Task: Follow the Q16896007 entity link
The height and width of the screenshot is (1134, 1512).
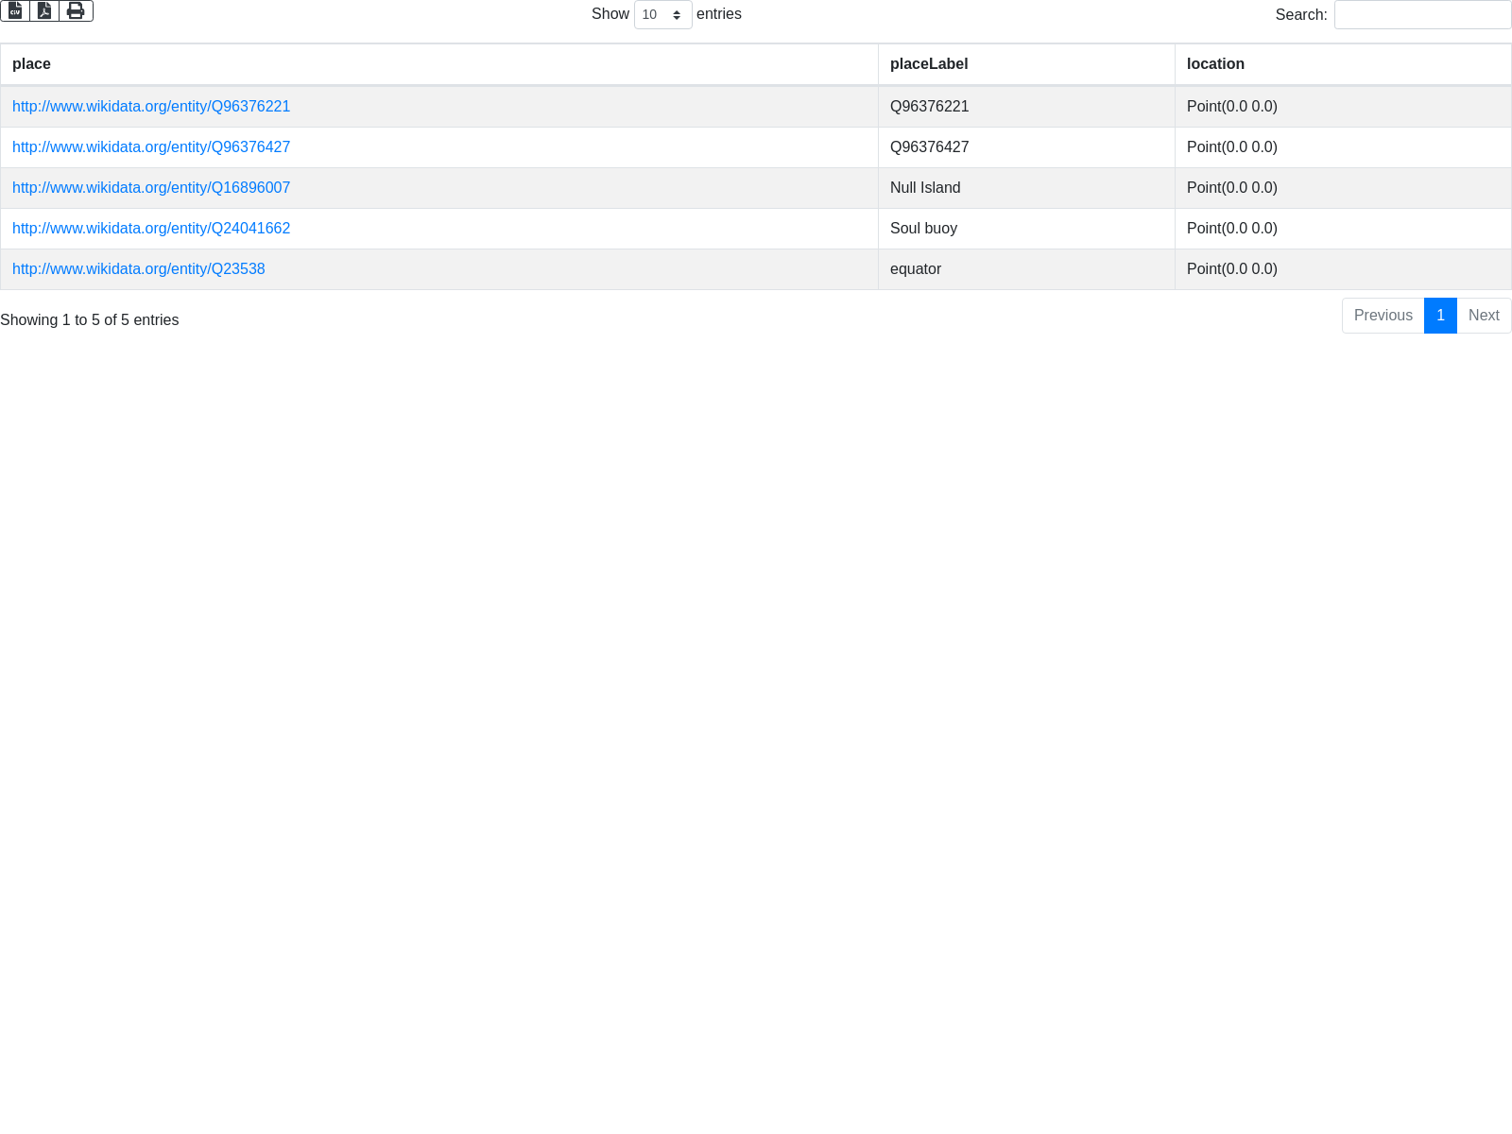Action: [151, 188]
